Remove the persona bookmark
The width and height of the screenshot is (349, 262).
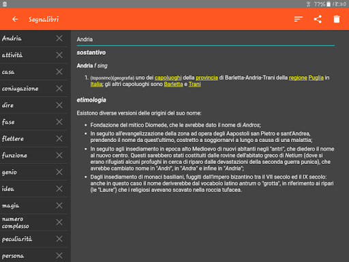click(59, 256)
